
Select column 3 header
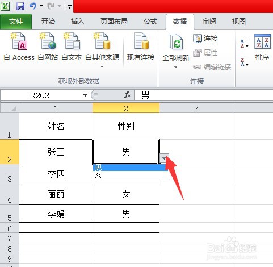[x=196, y=109]
